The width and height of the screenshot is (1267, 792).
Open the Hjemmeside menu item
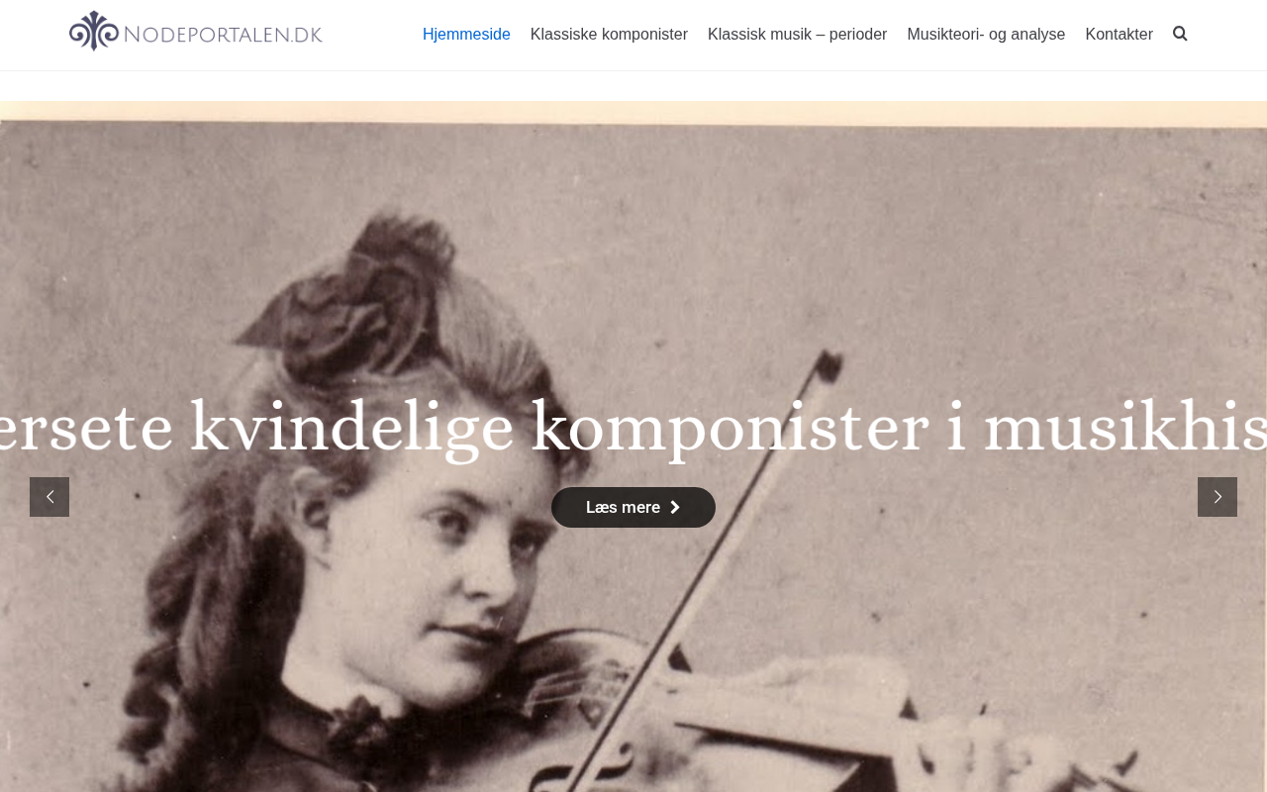(x=466, y=35)
